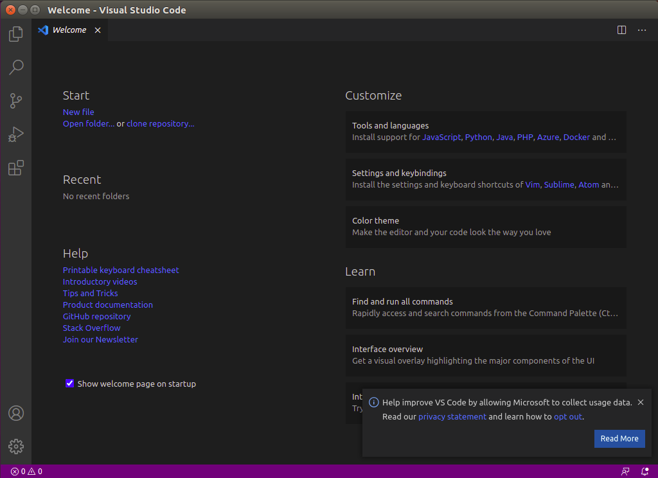Viewport: 658px width, 478px height.
Task: Install Docker support link
Action: click(x=576, y=137)
